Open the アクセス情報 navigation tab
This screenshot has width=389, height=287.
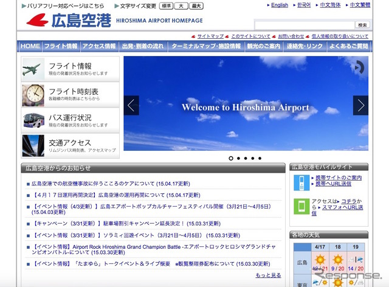click(99, 46)
